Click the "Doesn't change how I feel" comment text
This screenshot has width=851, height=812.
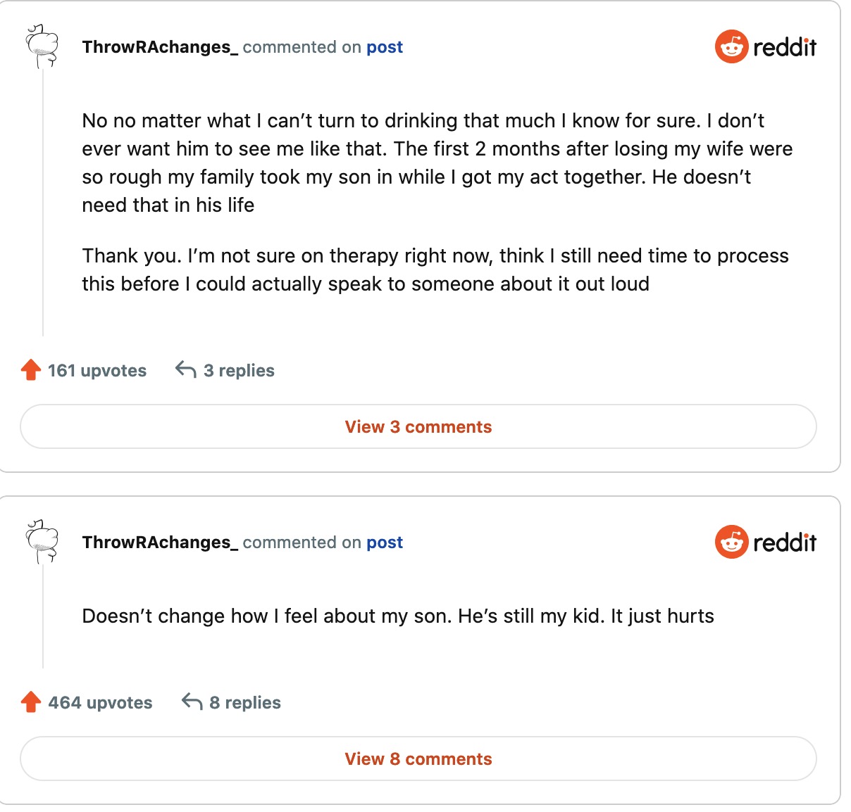(x=398, y=616)
